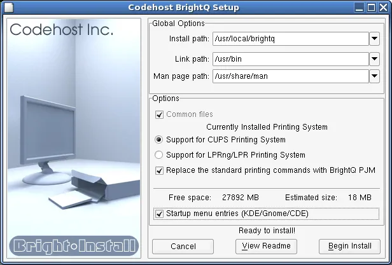This screenshot has width=392, height=265.
Task: Minimize the Codehost BrightQ Setup window
Action: pyautogui.click(x=360, y=8)
